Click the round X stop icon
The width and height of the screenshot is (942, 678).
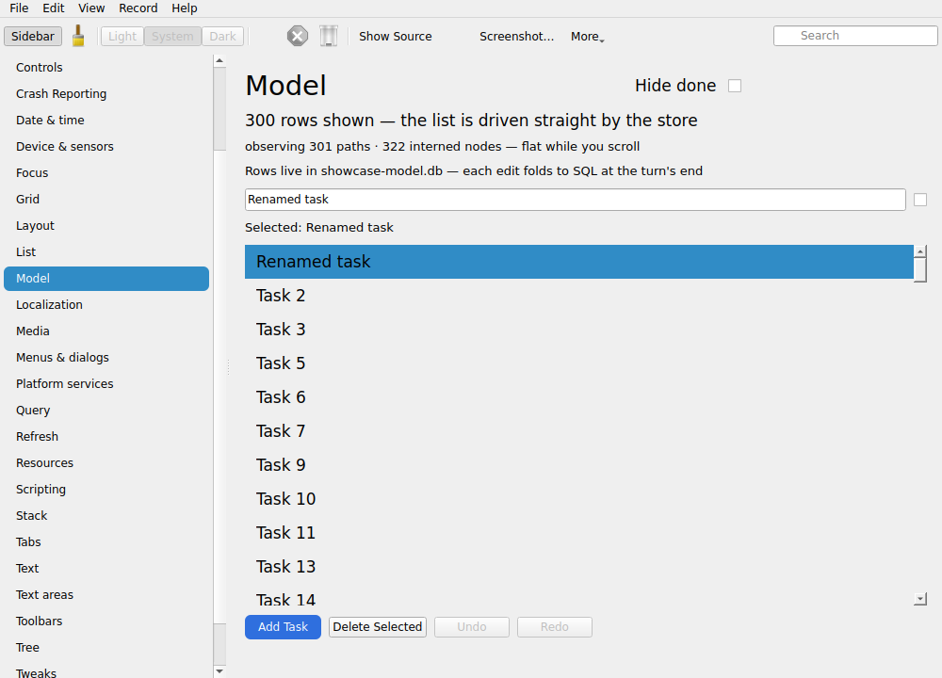(x=297, y=36)
